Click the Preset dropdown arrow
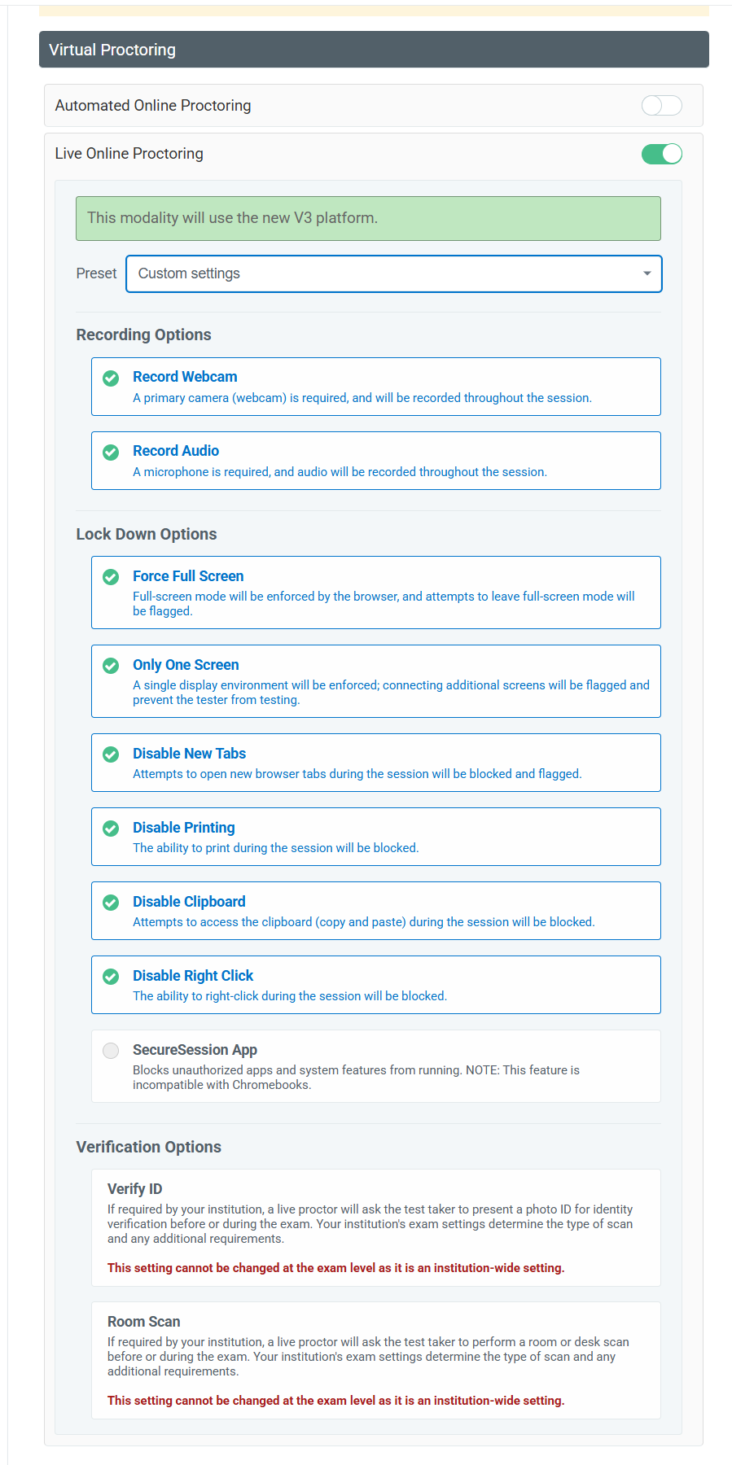Viewport: 732px width, 1465px height. coord(647,273)
